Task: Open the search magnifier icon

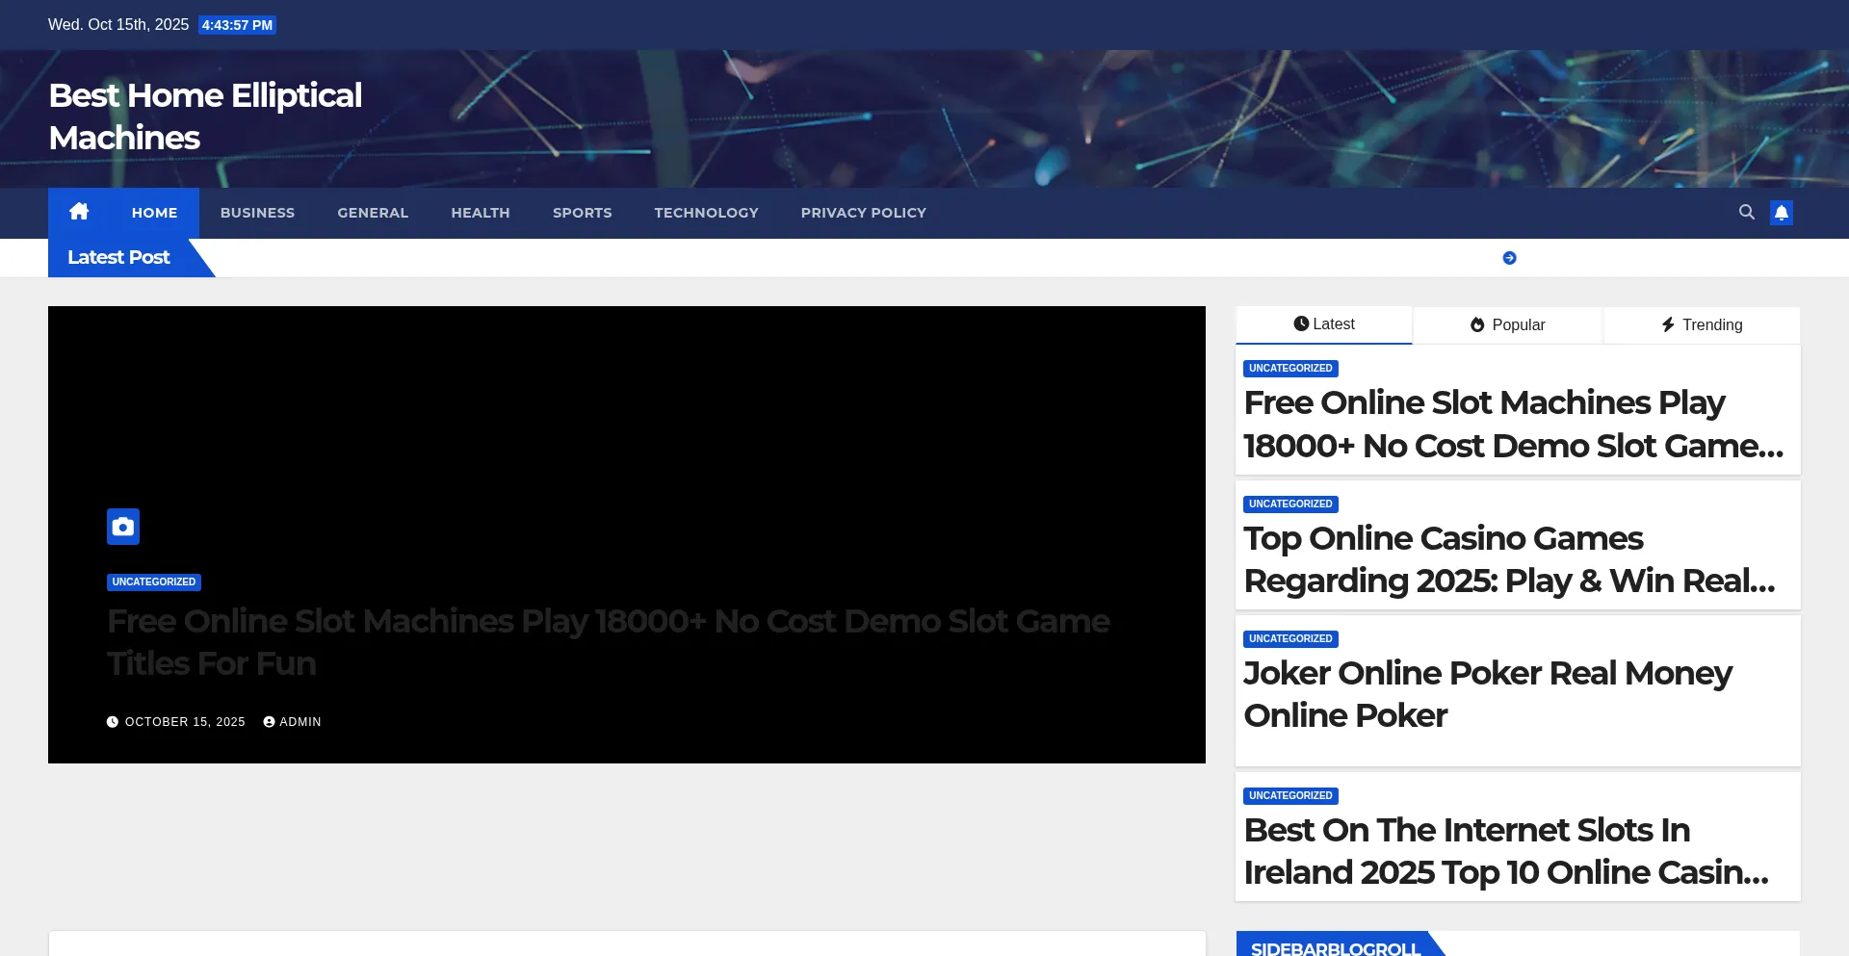Action: tap(1746, 212)
